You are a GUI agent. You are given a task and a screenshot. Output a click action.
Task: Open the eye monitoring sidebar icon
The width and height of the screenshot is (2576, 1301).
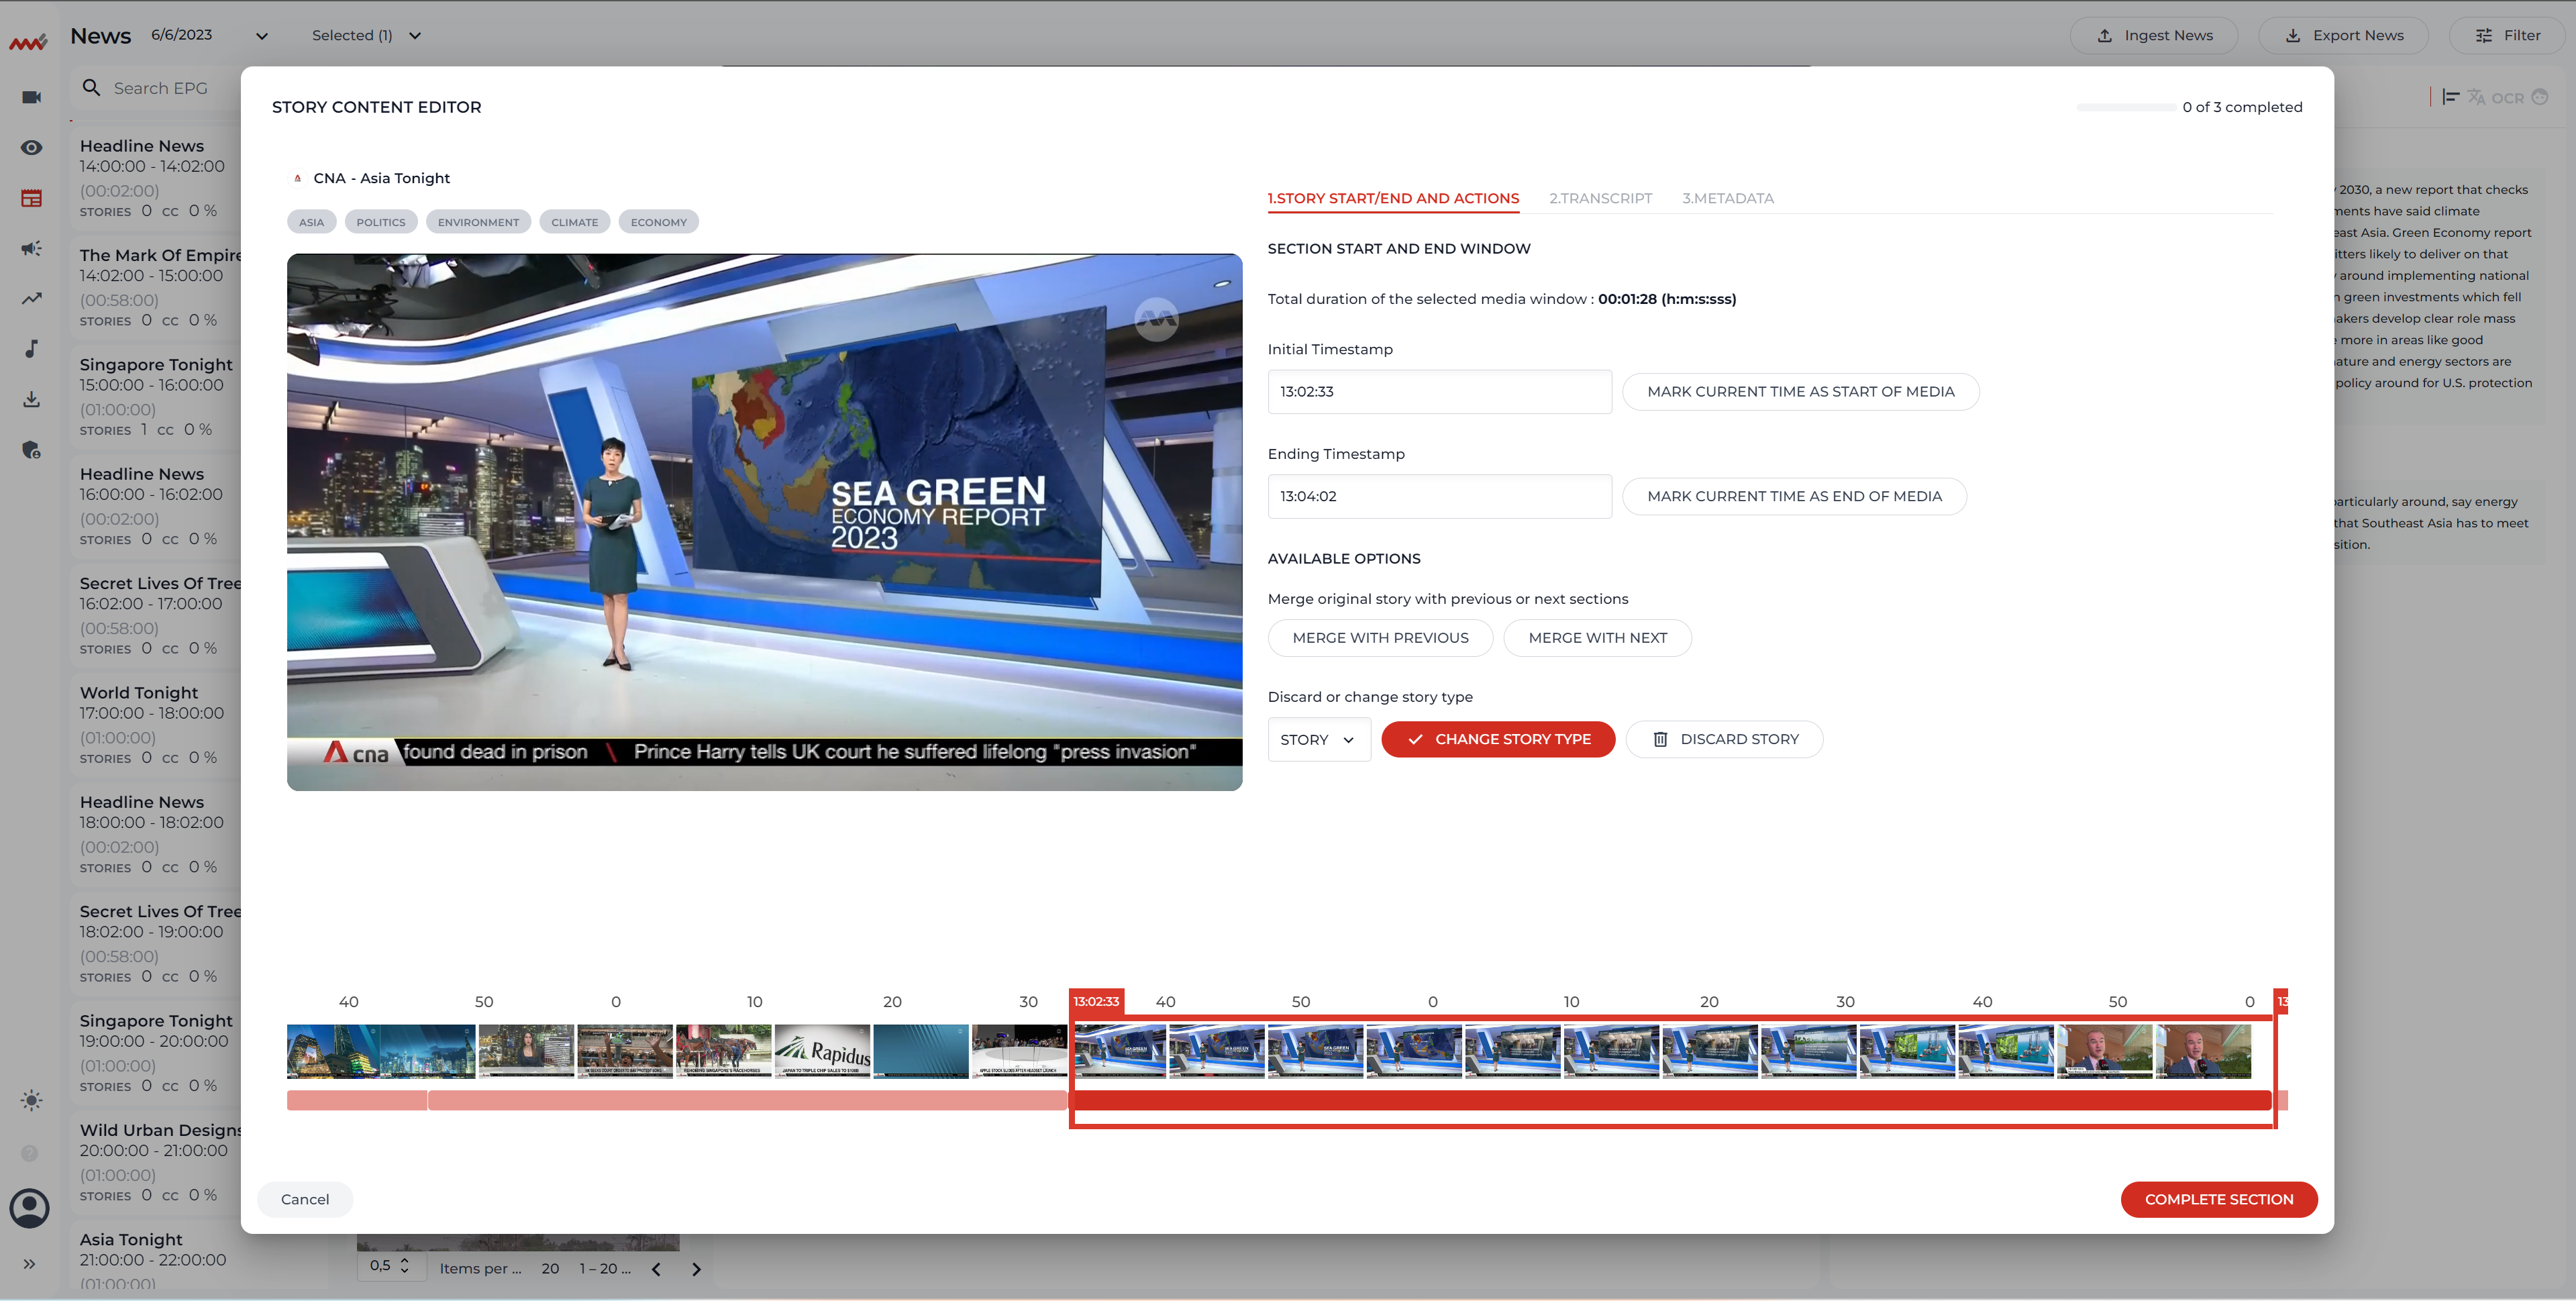(x=31, y=148)
